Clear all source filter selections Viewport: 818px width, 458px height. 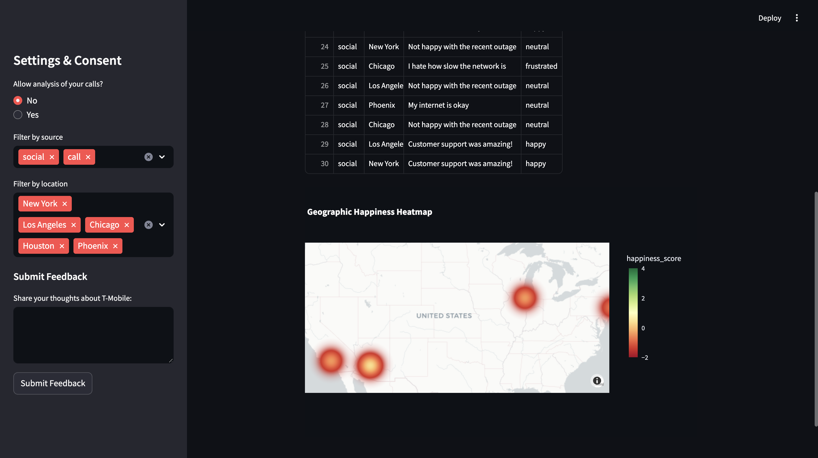[148, 157]
